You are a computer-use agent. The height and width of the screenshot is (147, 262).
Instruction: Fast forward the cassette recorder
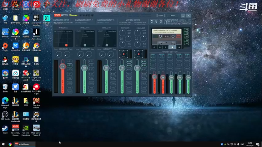160,47
